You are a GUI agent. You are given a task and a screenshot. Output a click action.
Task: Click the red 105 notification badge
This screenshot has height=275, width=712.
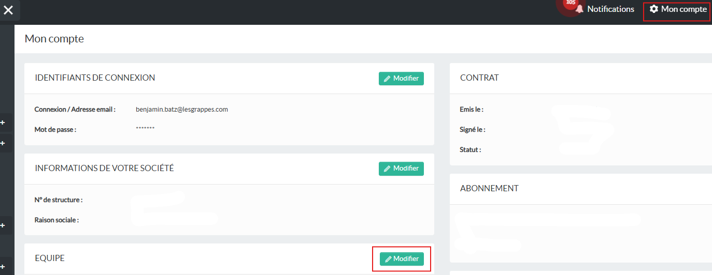point(571,3)
